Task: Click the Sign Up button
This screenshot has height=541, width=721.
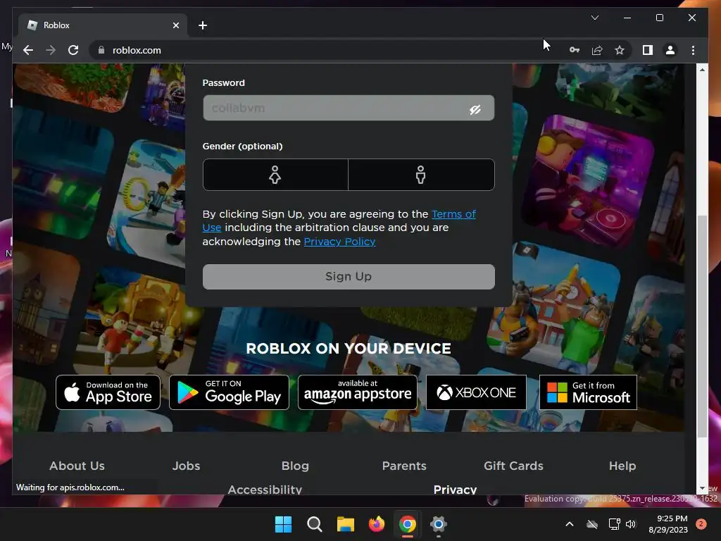Action: click(x=349, y=276)
